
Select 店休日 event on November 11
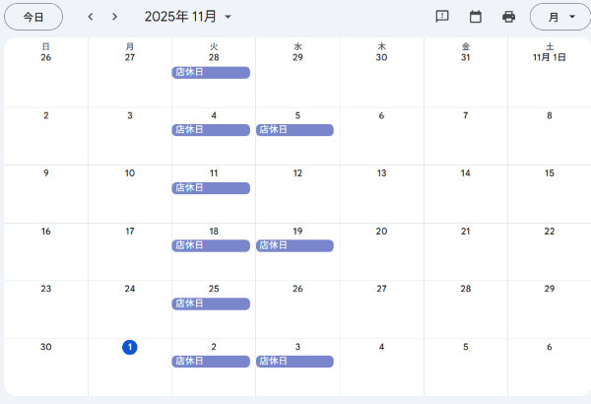pos(211,188)
